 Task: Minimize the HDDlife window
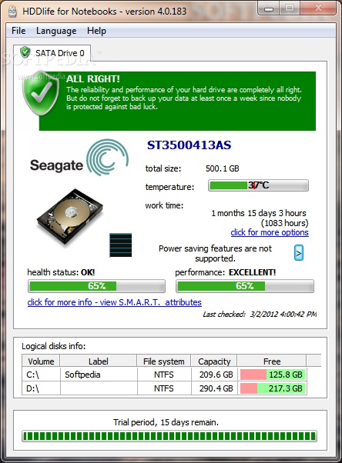tap(269, 9)
